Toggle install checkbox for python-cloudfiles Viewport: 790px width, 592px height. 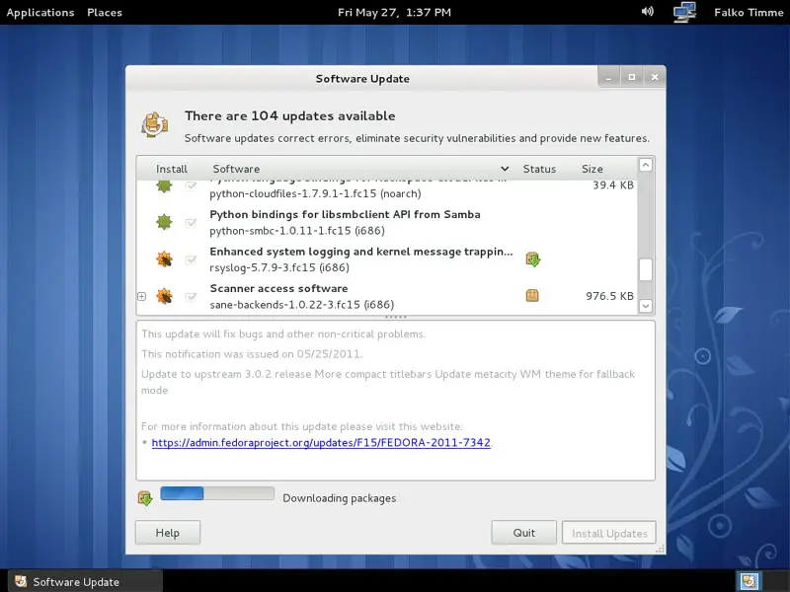191,186
